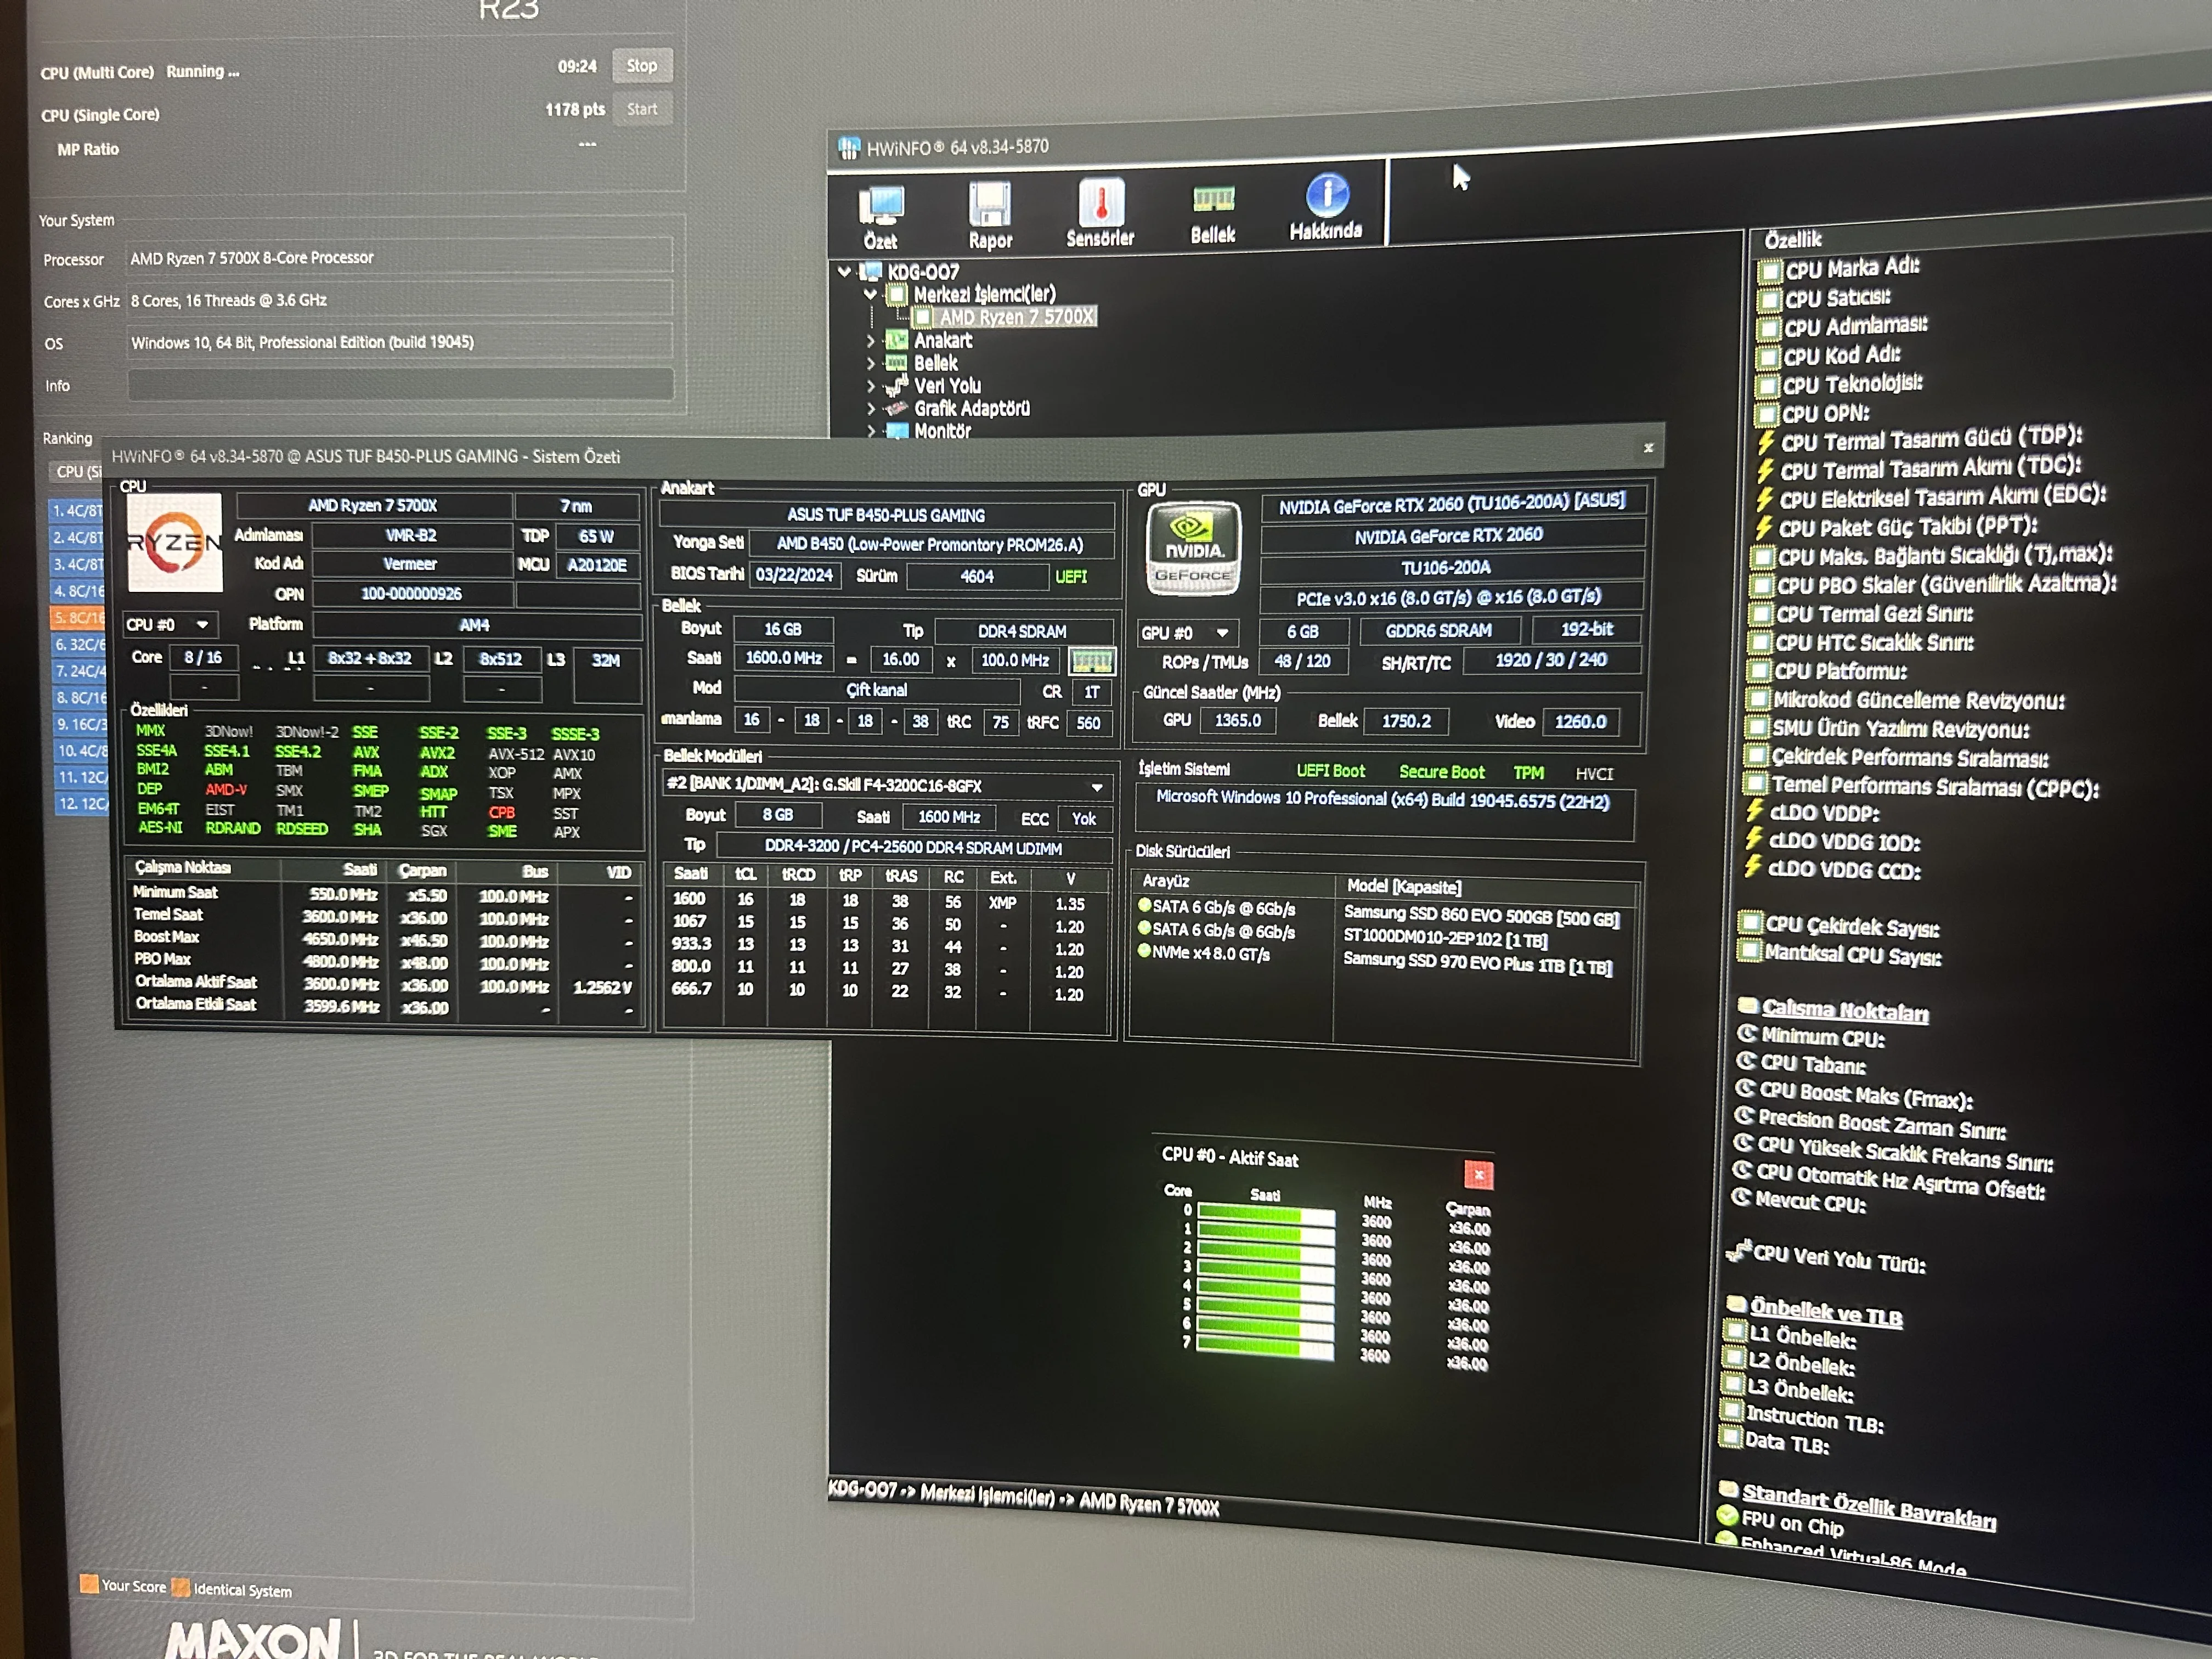2212x1659 pixels.
Task: Select the highlighted 8C/16T ranking entry
Action: 78,618
